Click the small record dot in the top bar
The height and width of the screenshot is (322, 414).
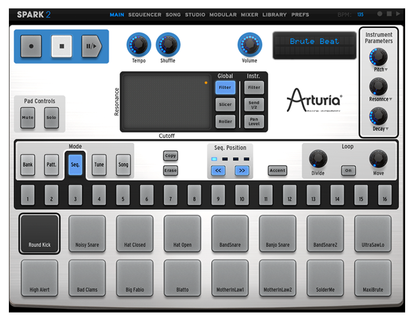click(380, 14)
